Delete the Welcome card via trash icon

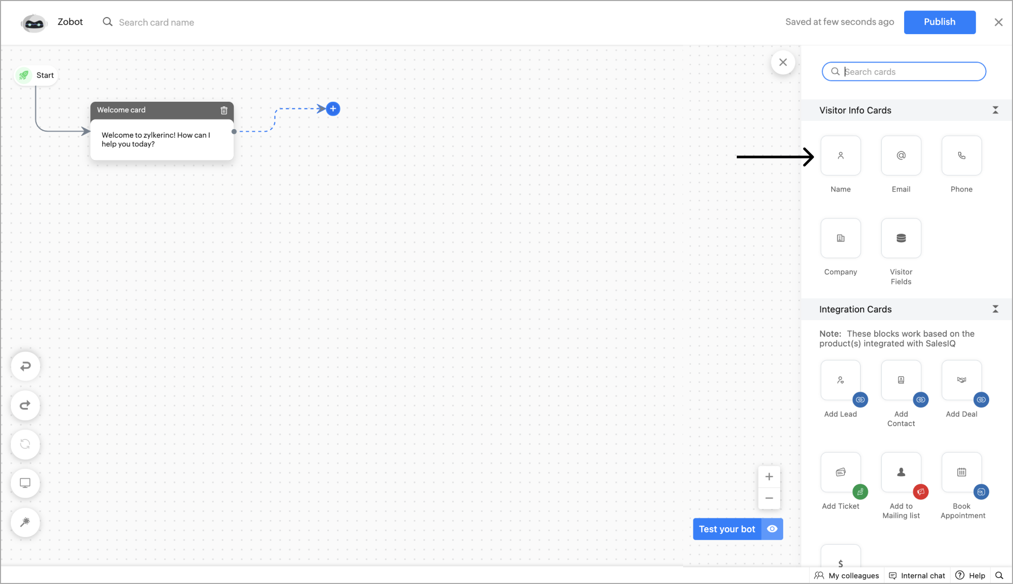coord(224,111)
